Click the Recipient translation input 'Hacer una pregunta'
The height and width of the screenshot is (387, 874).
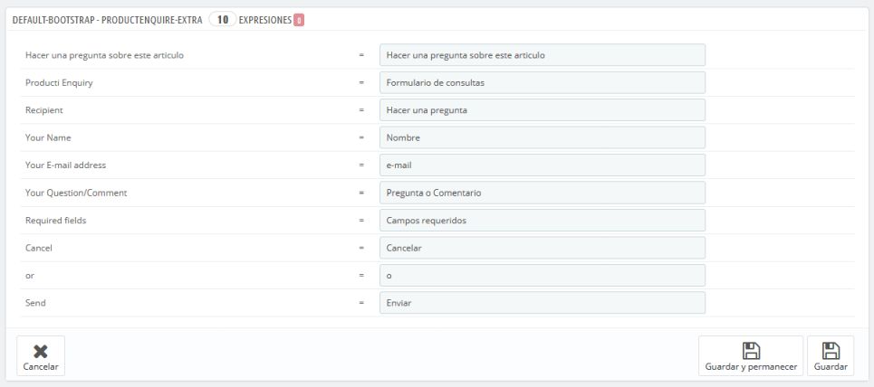[542, 110]
